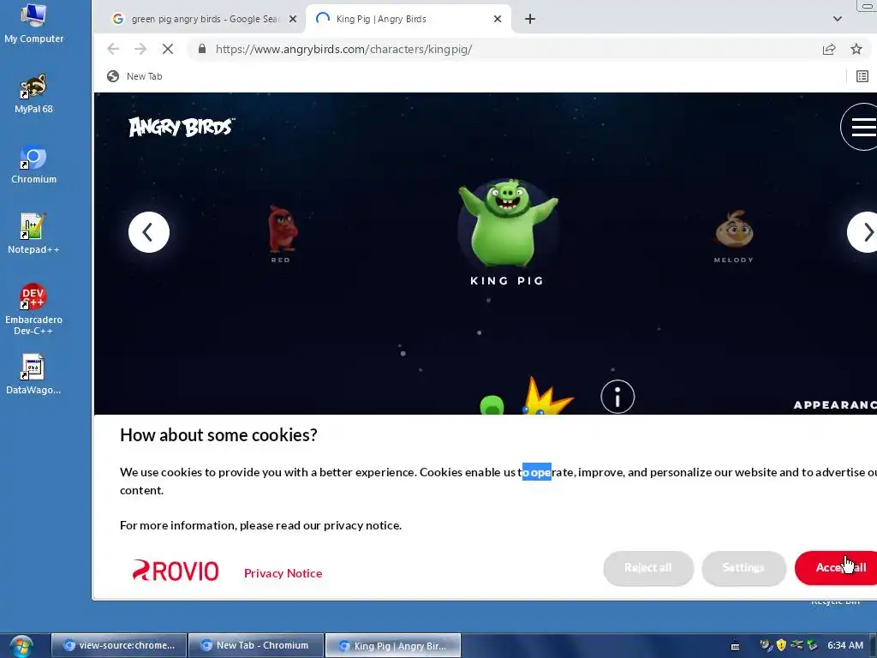Switch to view-source:chrome taskbar window

[x=119, y=645]
